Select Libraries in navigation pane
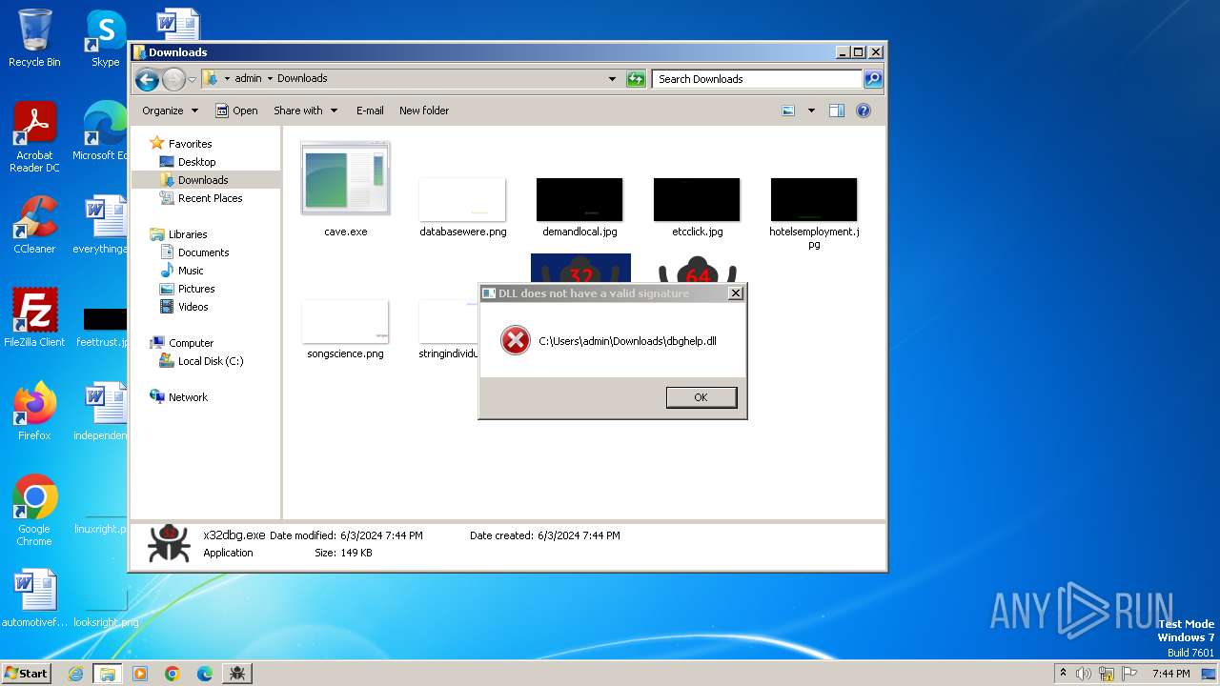Image resolution: width=1220 pixels, height=686 pixels. (x=188, y=234)
